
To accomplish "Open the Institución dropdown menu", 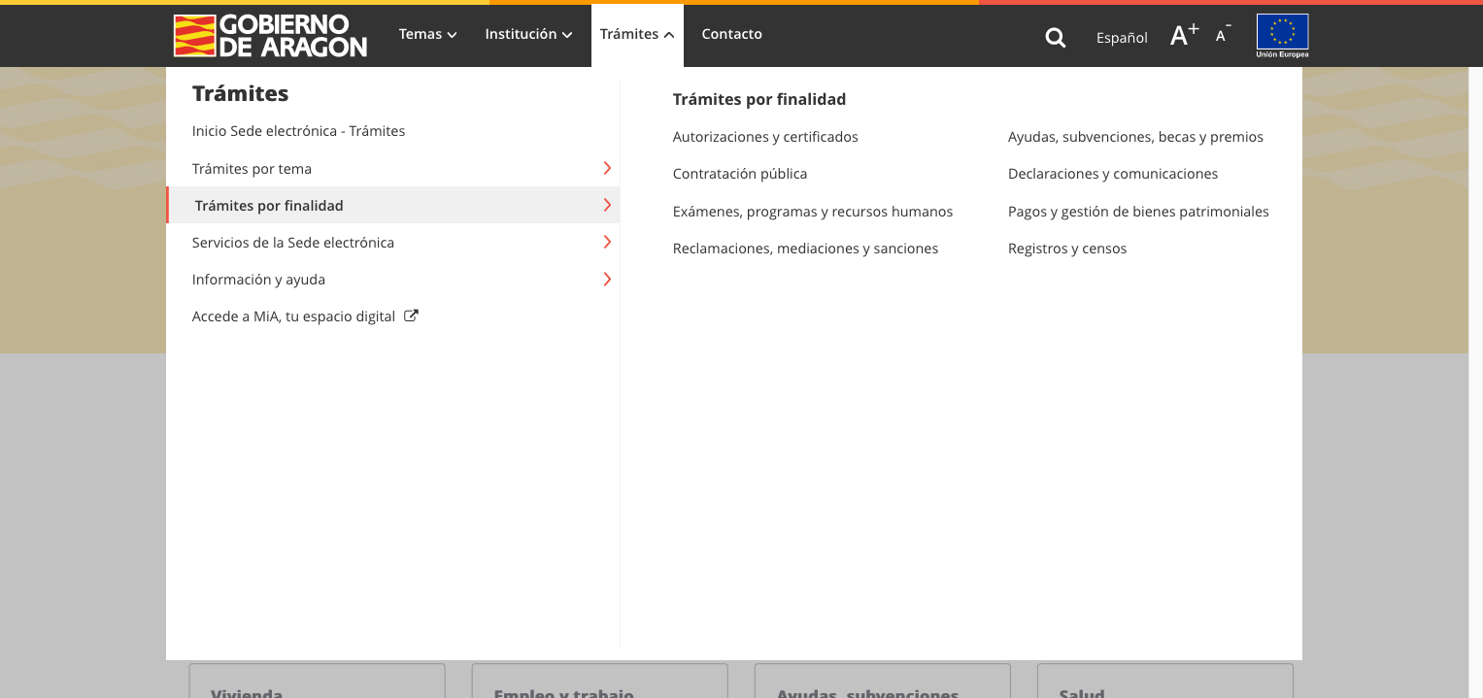I will tap(528, 34).
